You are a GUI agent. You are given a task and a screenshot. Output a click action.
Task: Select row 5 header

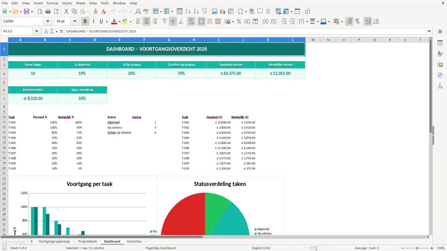4,82
